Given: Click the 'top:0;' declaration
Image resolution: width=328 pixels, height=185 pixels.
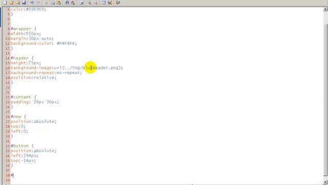Looking at the screenshot, I should click(18, 126).
